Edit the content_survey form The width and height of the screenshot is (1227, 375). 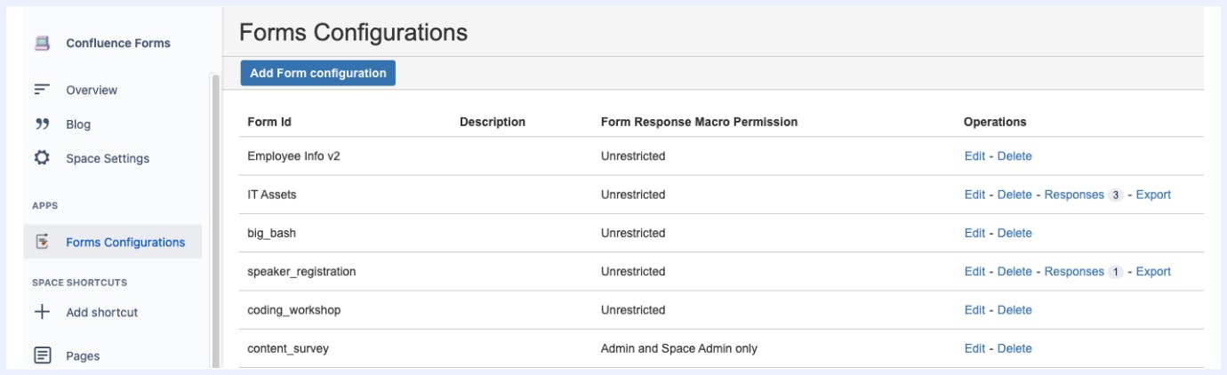[974, 348]
